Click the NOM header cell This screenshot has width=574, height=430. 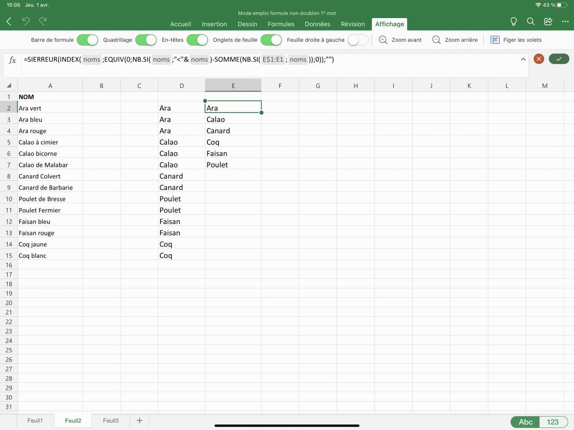click(50, 97)
